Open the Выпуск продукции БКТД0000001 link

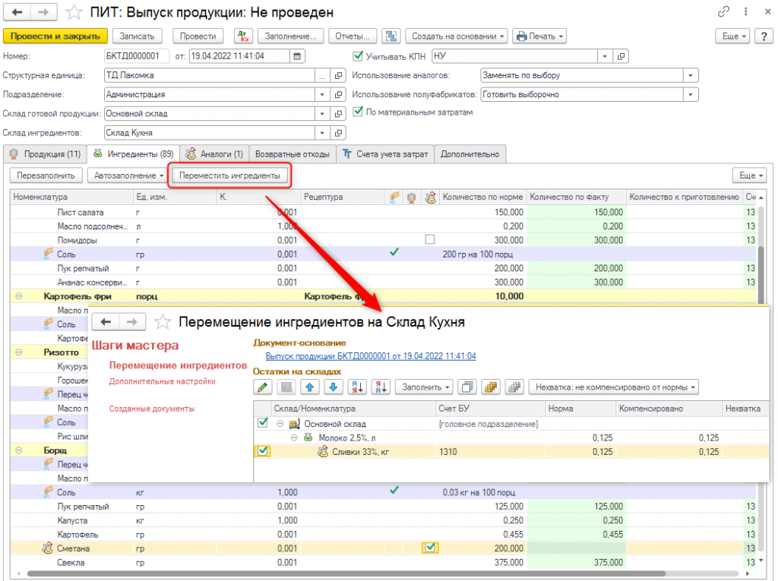[371, 356]
